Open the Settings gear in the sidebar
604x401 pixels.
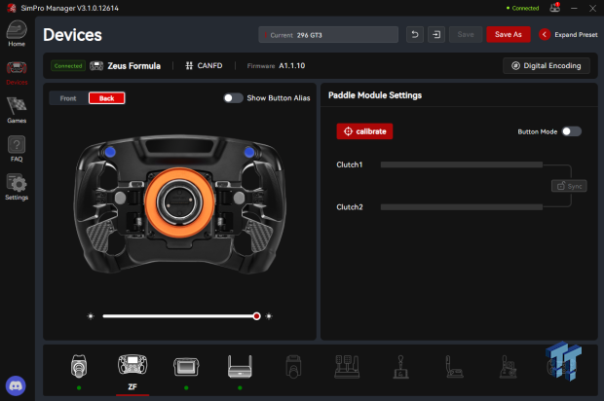pos(17,187)
